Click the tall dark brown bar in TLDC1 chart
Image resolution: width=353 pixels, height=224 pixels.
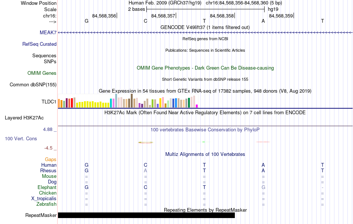click(132, 101)
